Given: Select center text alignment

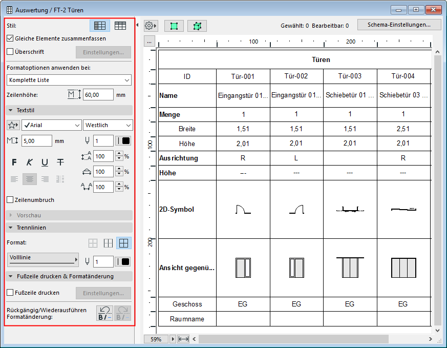Looking at the screenshot, I should [x=30, y=179].
